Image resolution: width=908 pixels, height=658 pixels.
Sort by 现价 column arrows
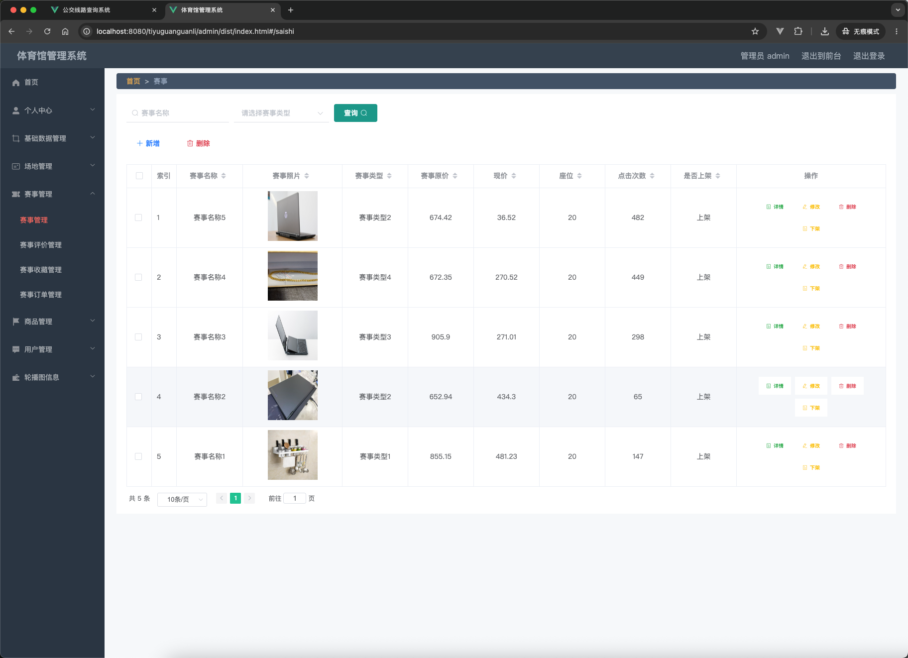[x=514, y=176]
